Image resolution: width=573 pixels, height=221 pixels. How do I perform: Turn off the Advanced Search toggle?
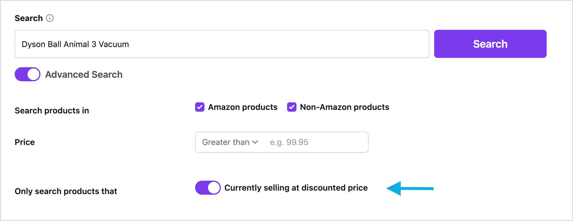[28, 74]
